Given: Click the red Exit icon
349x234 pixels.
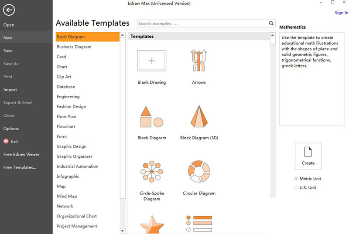Looking at the screenshot, I should pos(6,141).
